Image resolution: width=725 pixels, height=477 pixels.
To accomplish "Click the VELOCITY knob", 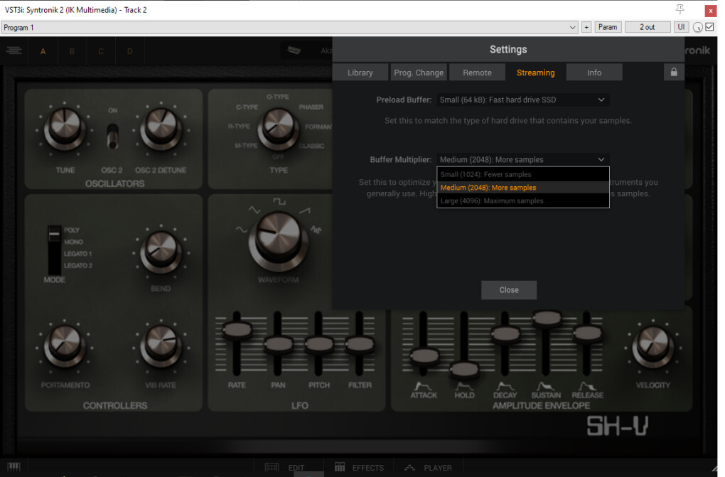I will click(653, 347).
